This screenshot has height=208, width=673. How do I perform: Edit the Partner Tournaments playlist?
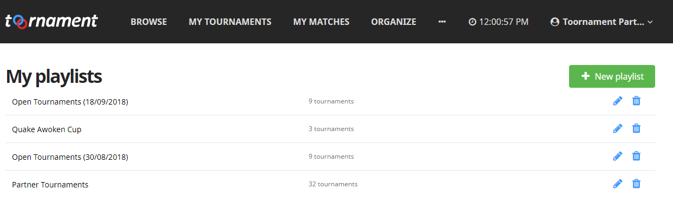click(x=618, y=184)
